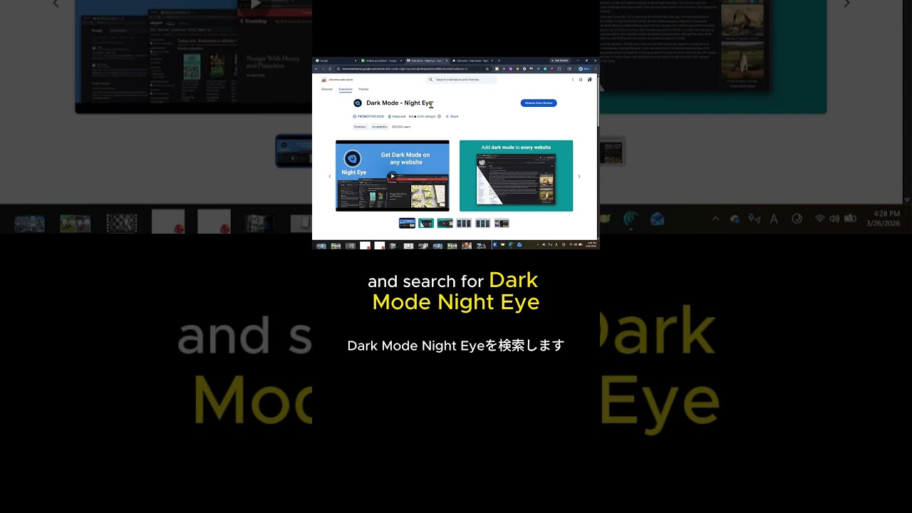
Task: Select the Extension category chip
Action: tap(360, 127)
